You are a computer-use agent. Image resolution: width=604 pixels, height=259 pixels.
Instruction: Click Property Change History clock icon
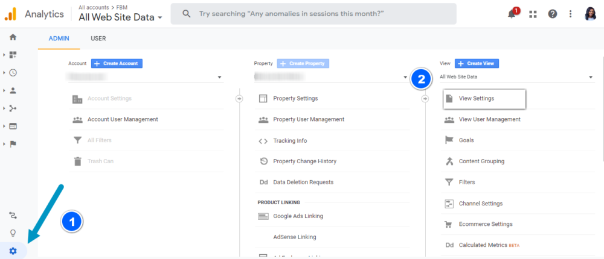[263, 161]
